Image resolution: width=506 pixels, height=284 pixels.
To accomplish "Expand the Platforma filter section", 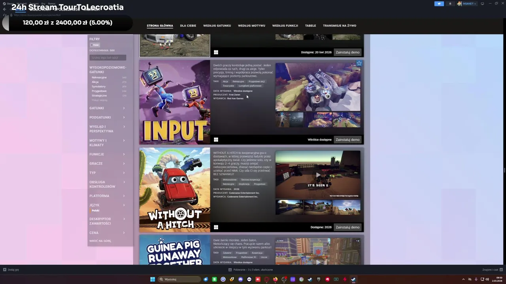I will click(107, 196).
